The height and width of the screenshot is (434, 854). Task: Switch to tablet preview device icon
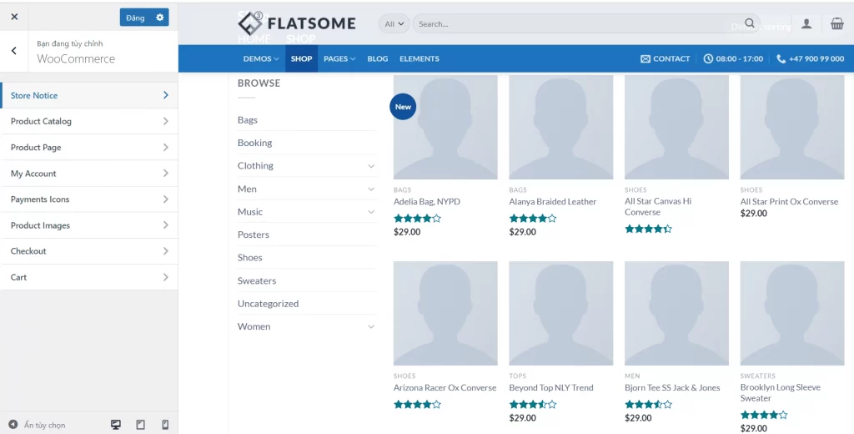140,425
